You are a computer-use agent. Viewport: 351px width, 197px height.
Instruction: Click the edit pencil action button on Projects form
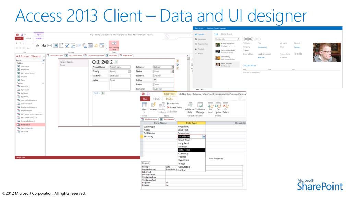[x=103, y=62]
